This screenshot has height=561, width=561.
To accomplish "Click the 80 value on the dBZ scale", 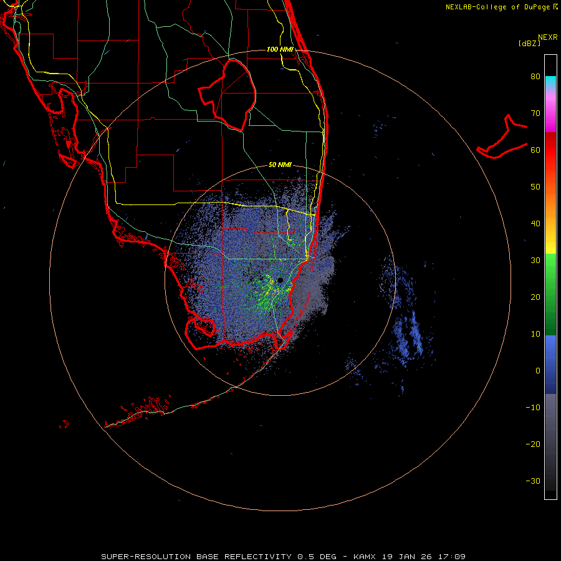I will pos(535,77).
